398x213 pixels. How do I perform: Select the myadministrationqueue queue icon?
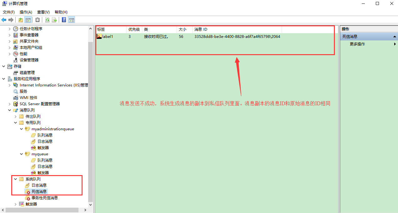tap(28, 129)
